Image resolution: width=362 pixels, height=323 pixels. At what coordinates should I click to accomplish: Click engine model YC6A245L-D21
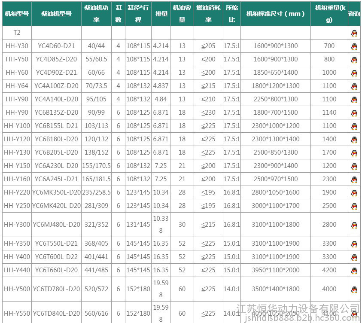point(56,179)
